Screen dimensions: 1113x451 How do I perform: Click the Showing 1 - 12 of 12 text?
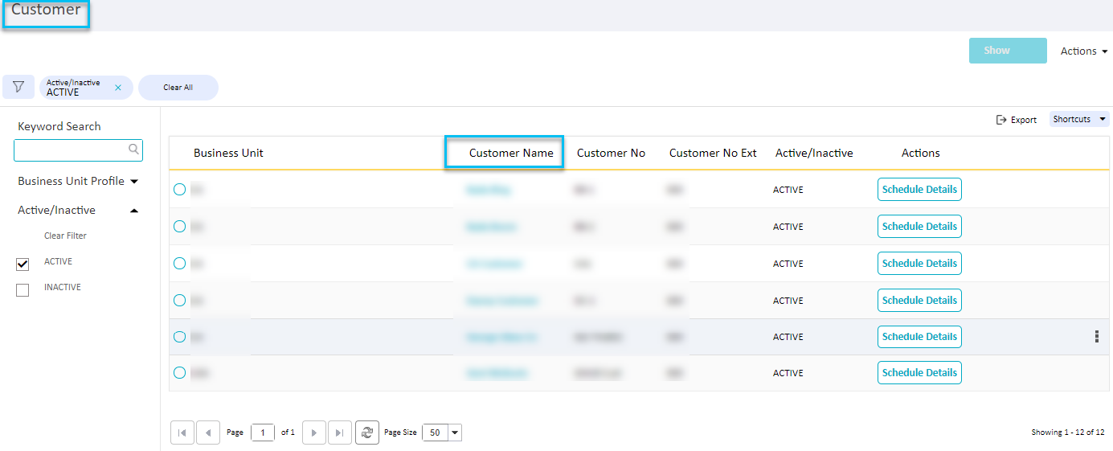click(1068, 433)
